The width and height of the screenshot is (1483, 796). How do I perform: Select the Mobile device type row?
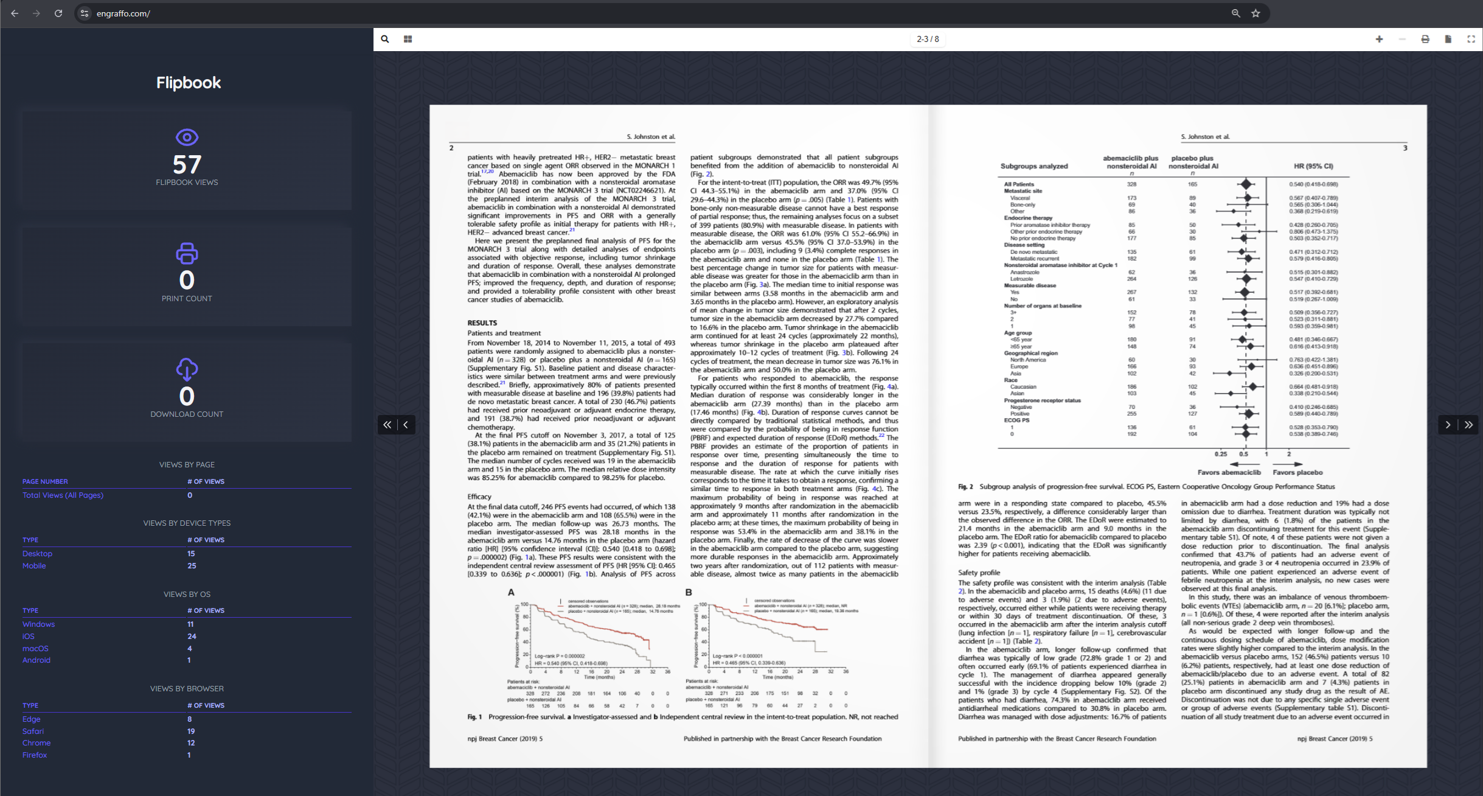click(x=187, y=566)
